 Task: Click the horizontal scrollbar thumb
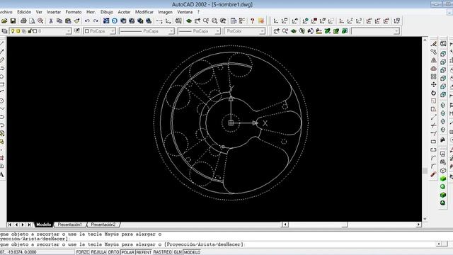[x=345, y=225]
